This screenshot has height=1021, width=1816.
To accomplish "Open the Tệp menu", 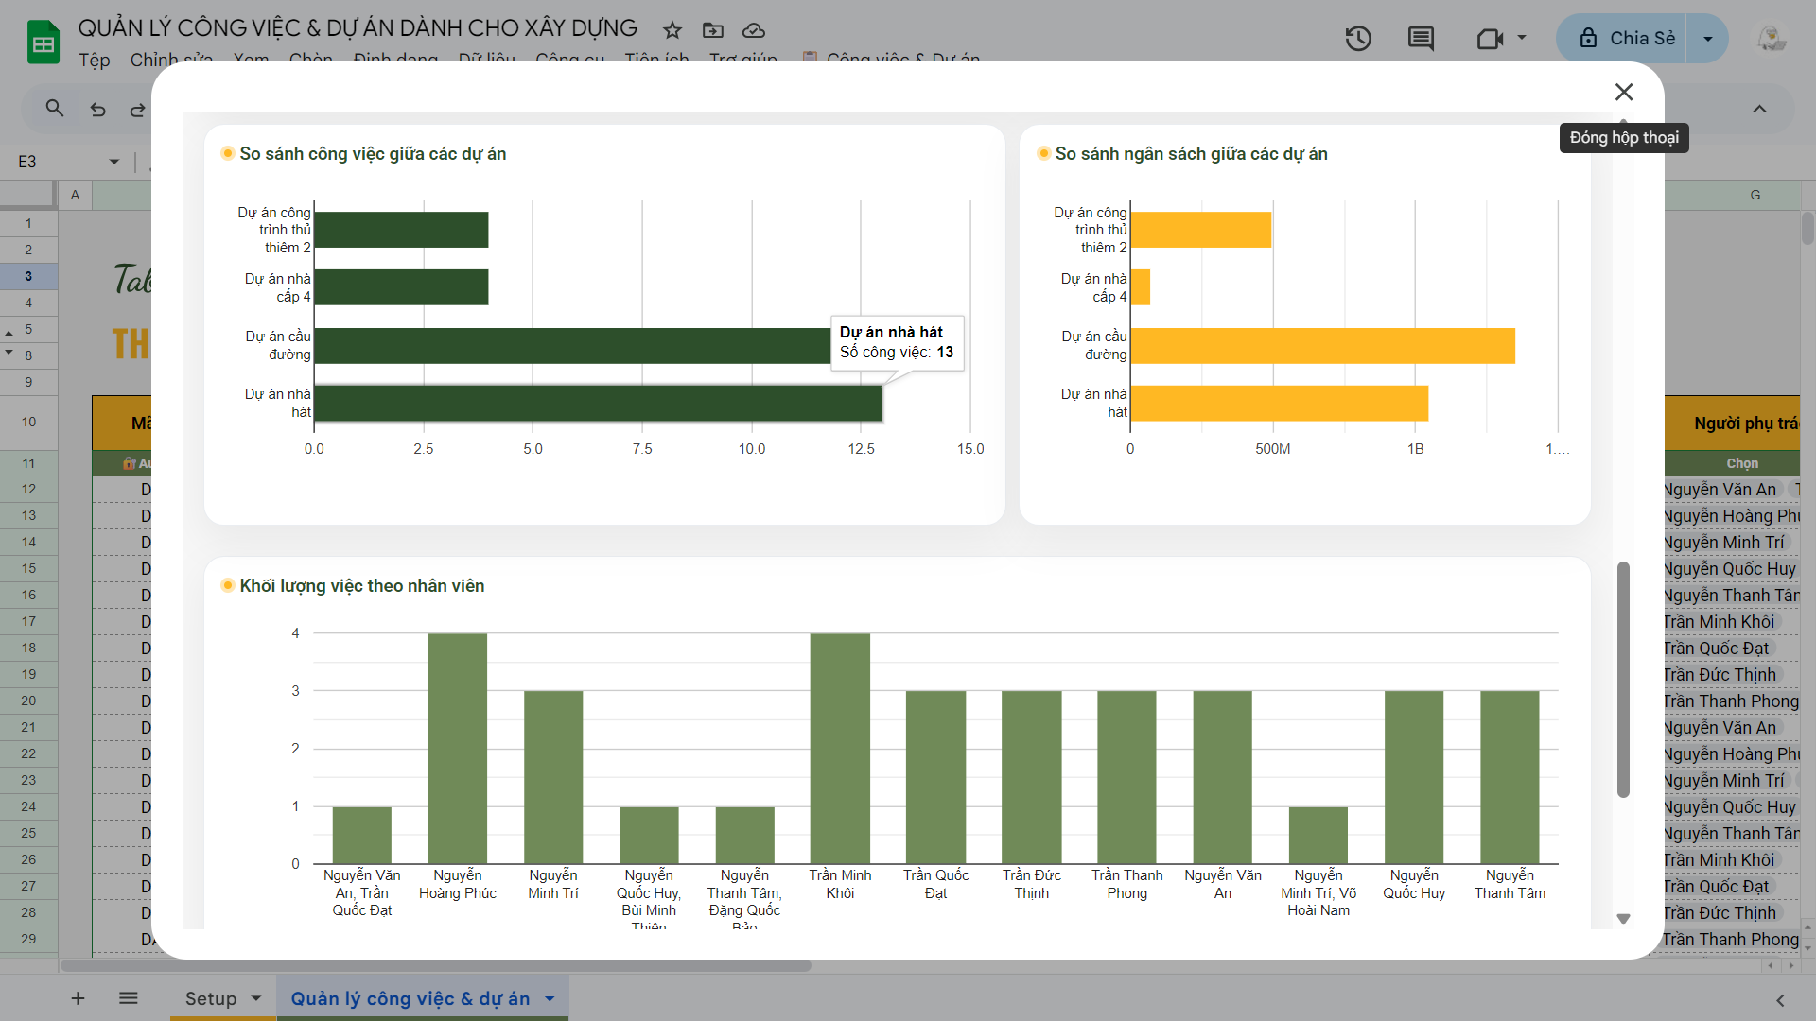I will pyautogui.click(x=94, y=60).
